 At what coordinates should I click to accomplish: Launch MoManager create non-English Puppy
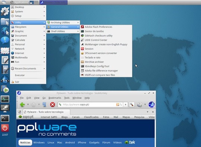106,44
